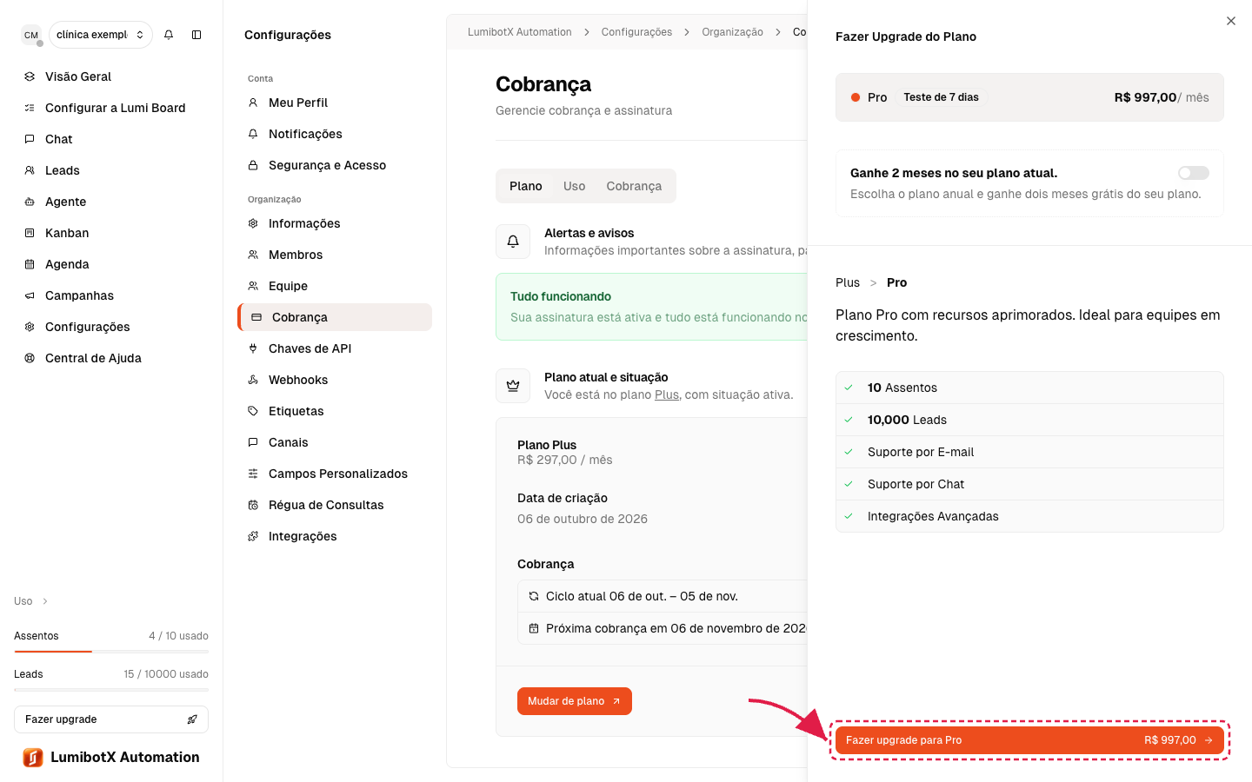Click the Agenda calendar icon
Screen dimensions: 1252x782
tap(30, 264)
